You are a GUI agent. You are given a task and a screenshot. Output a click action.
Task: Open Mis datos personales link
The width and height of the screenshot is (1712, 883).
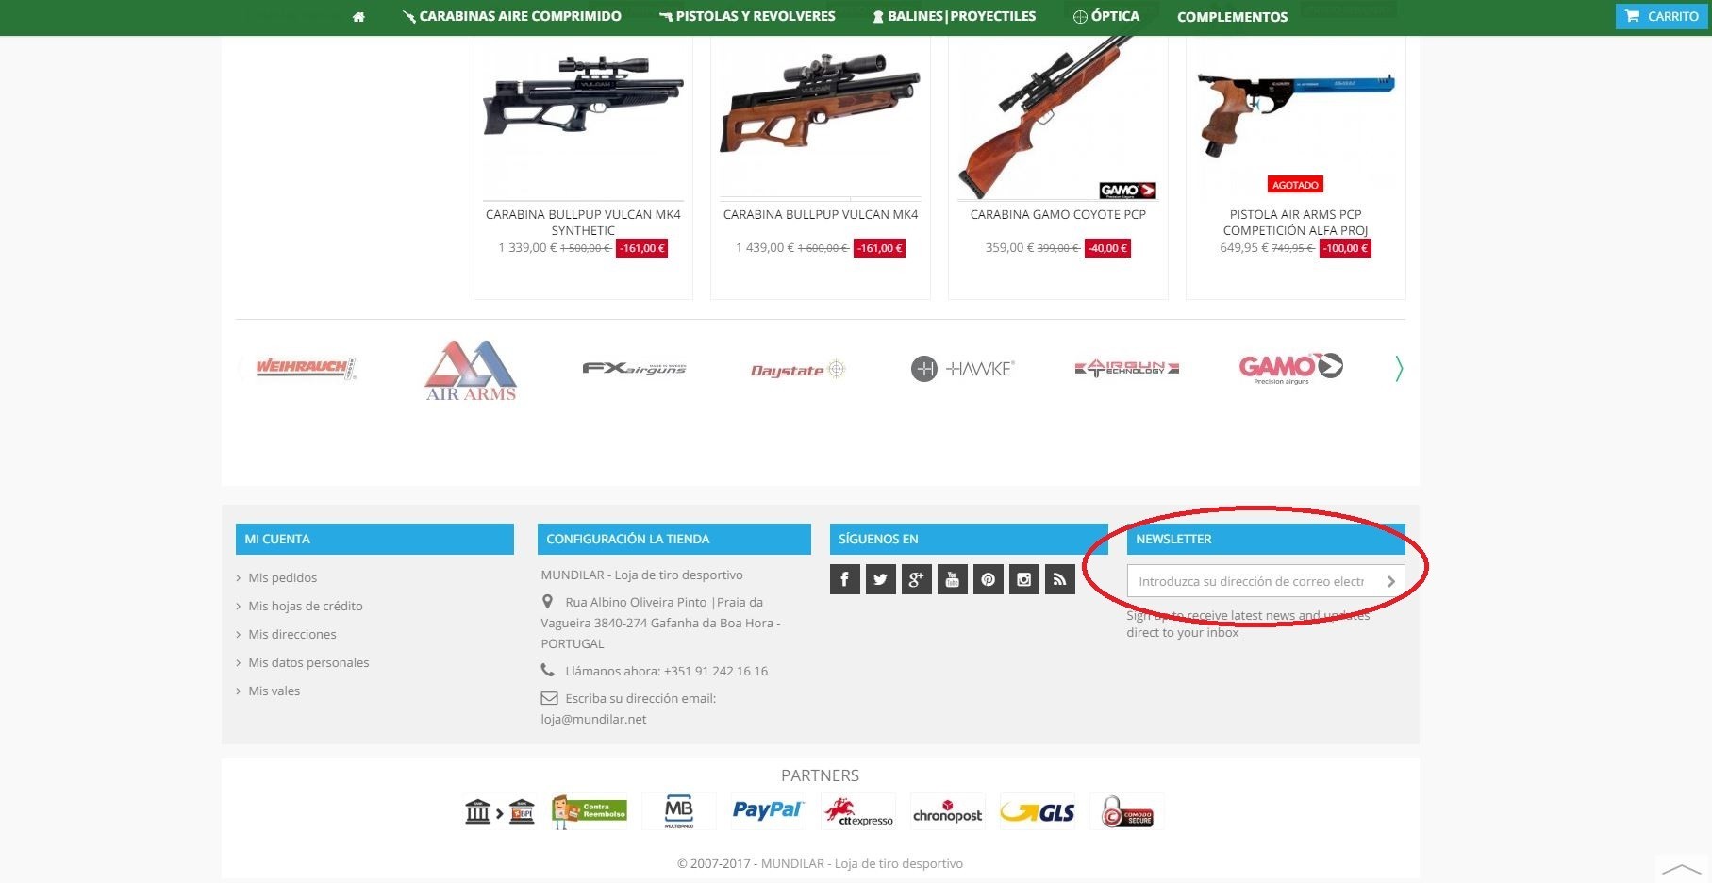[308, 662]
